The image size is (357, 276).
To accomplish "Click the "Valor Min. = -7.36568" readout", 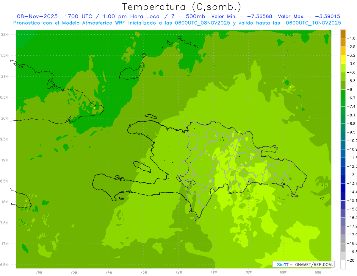I will point(242,16).
